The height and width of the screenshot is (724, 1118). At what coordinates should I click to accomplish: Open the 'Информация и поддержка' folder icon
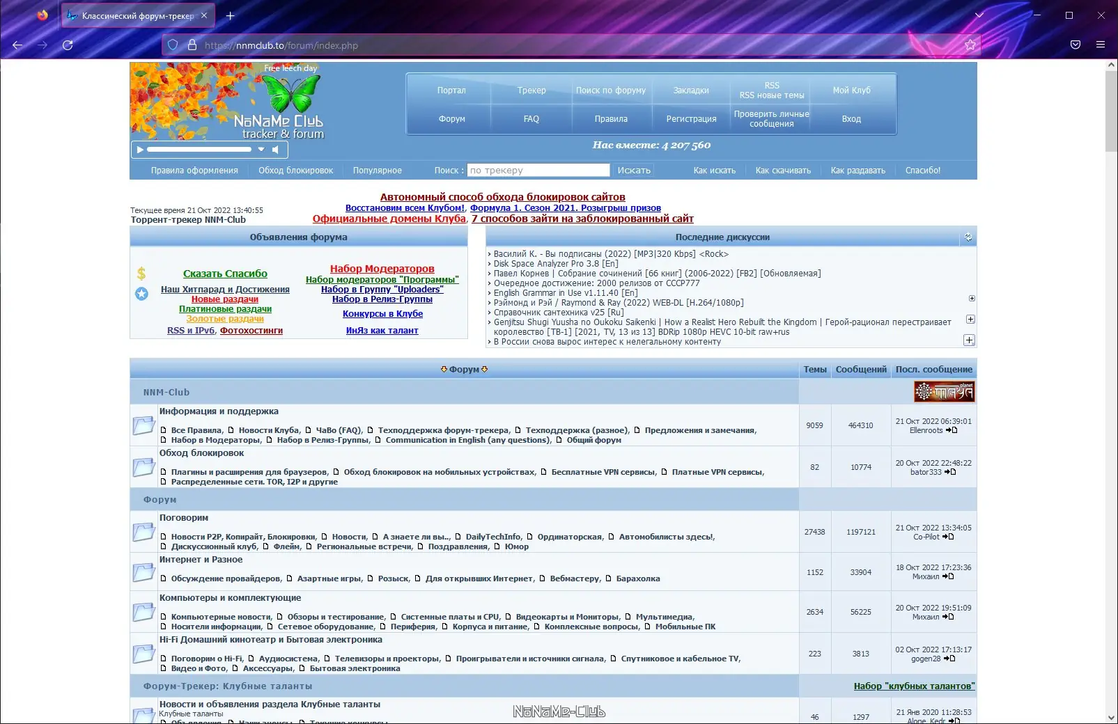[143, 425]
